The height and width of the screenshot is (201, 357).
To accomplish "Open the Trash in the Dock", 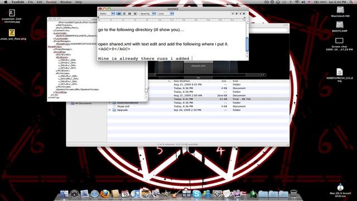I will pos(294,194).
